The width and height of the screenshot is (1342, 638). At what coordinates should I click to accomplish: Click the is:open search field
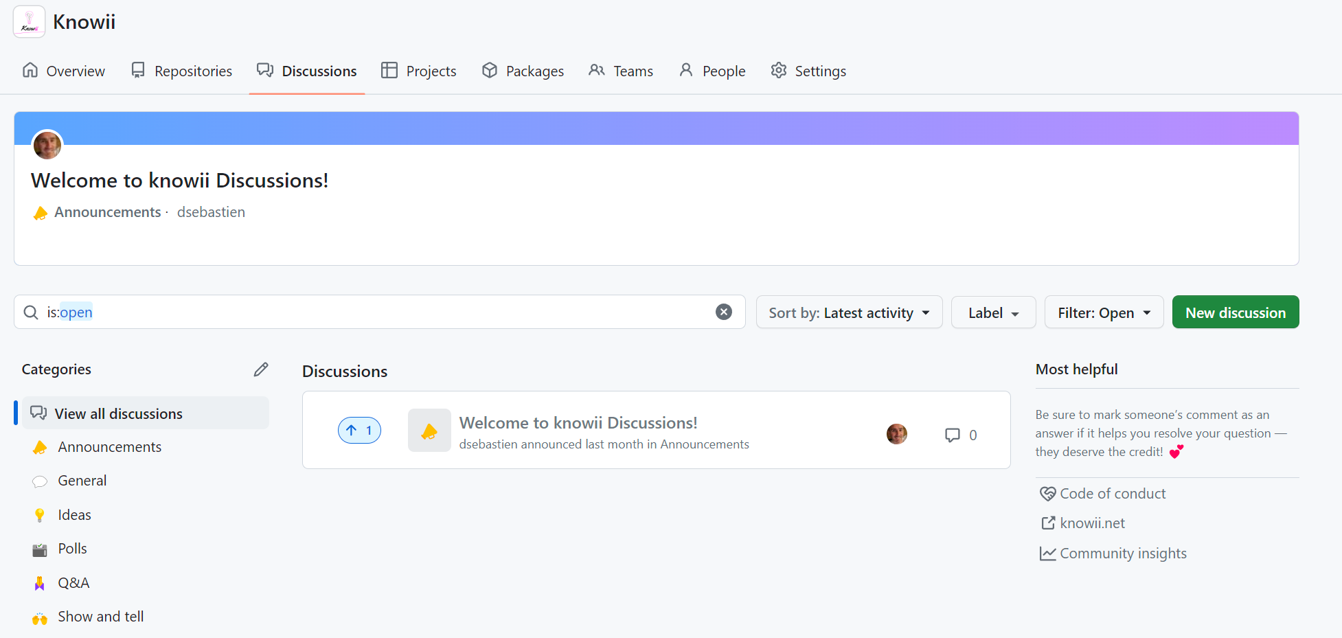tap(380, 312)
